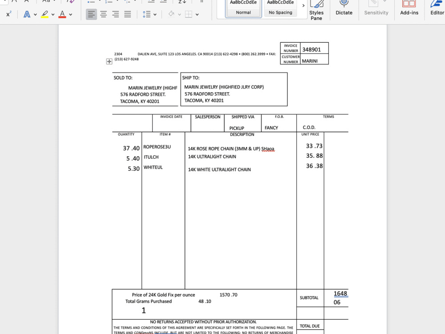Click the unit price 33 .73
Viewport: 445px width, 334px height.
(314, 146)
